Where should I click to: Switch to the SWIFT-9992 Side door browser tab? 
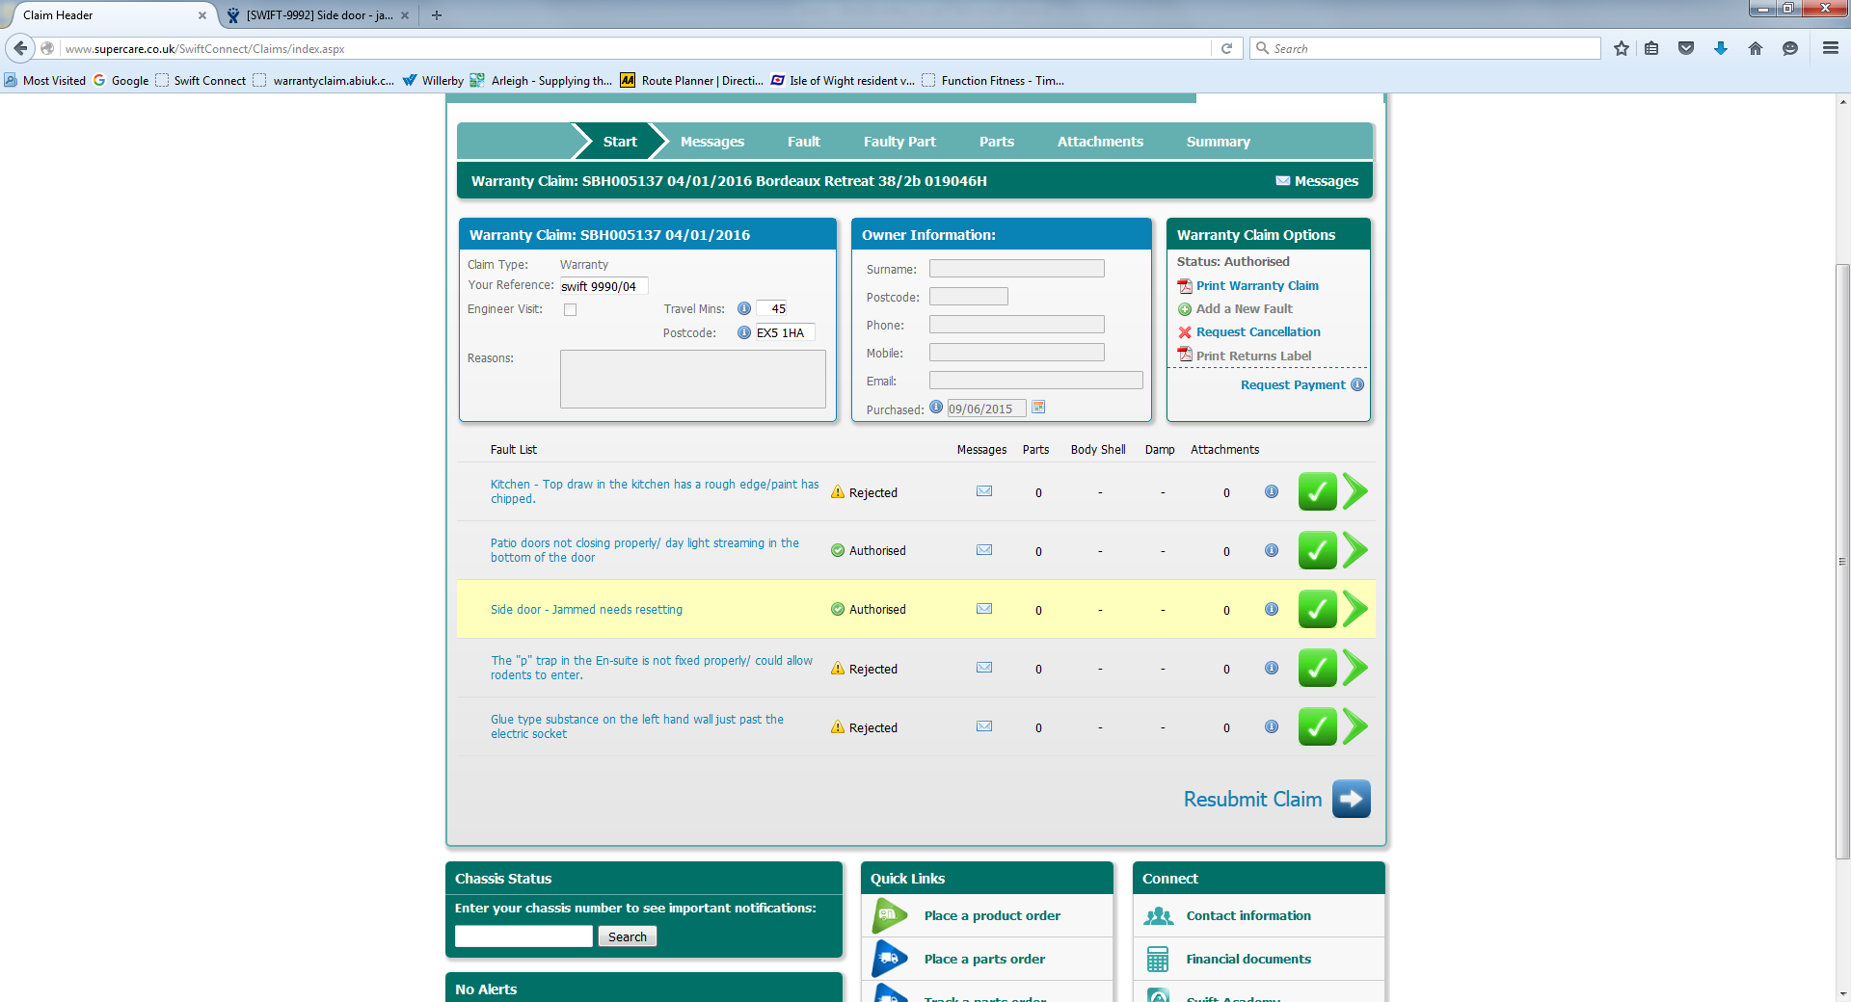pyautogui.click(x=319, y=15)
